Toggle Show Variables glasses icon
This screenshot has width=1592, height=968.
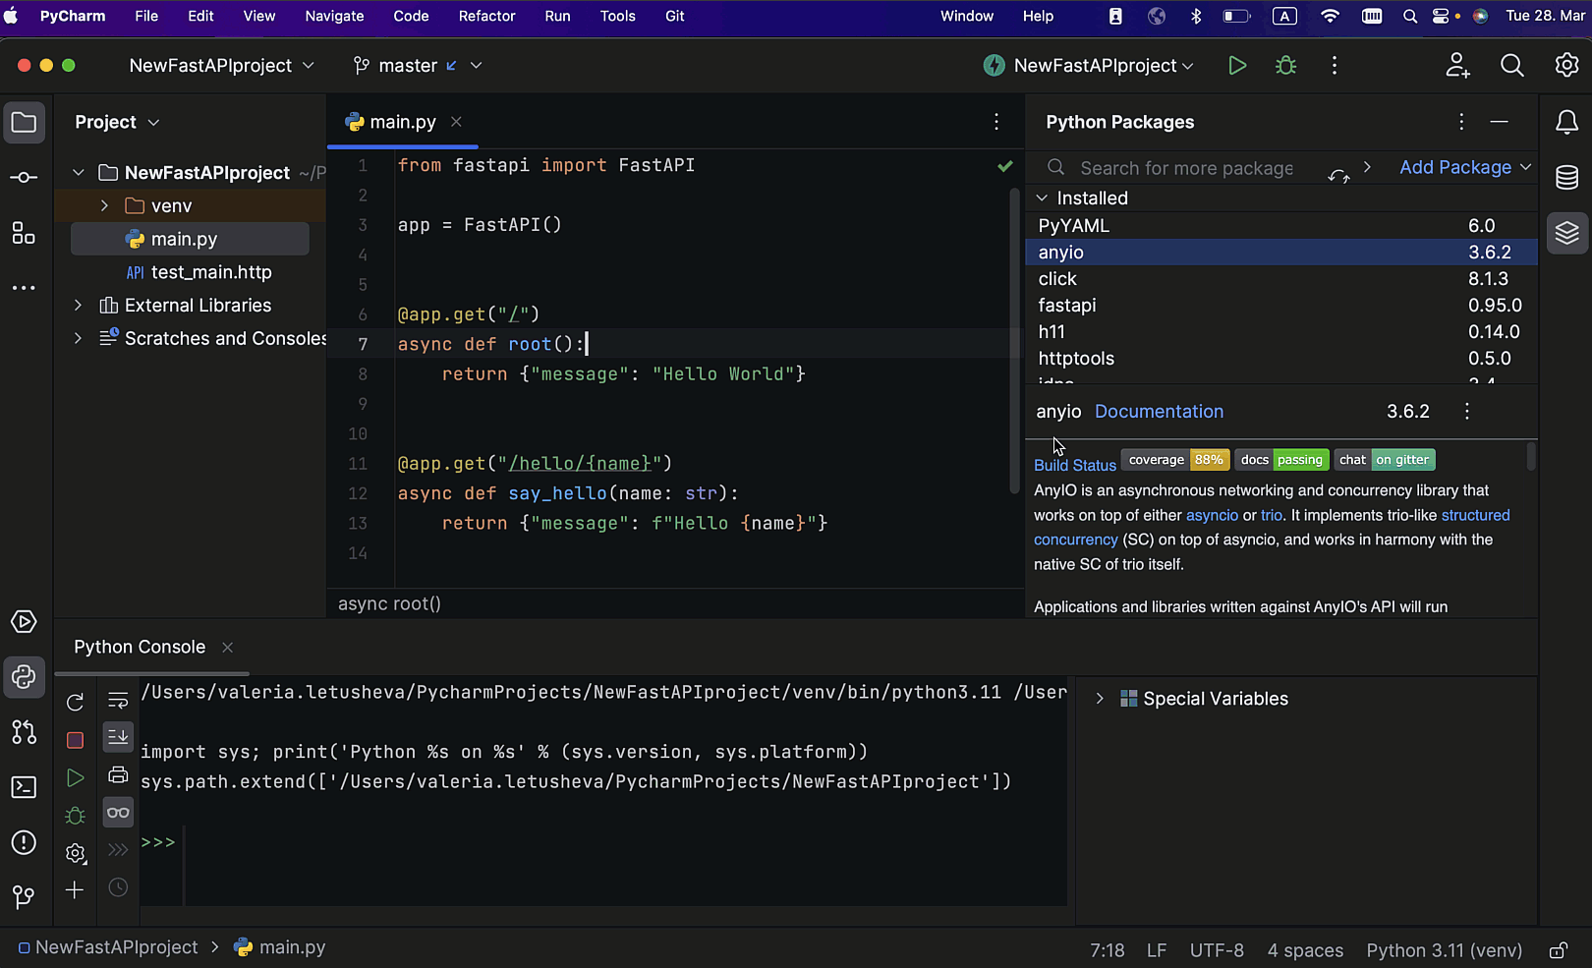118,813
